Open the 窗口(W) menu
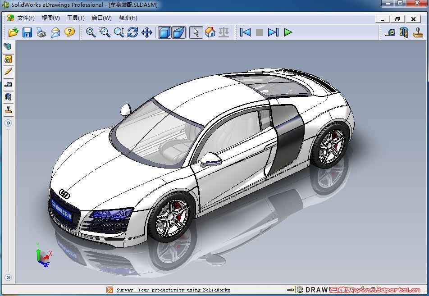 point(101,18)
